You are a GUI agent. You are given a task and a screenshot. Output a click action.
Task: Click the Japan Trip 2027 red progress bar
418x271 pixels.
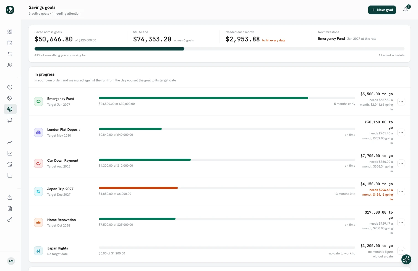click(x=138, y=188)
